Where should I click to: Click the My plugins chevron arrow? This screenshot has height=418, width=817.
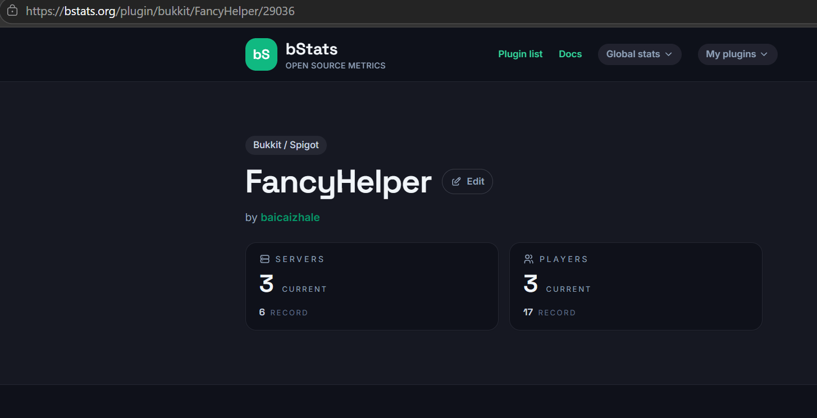point(764,54)
